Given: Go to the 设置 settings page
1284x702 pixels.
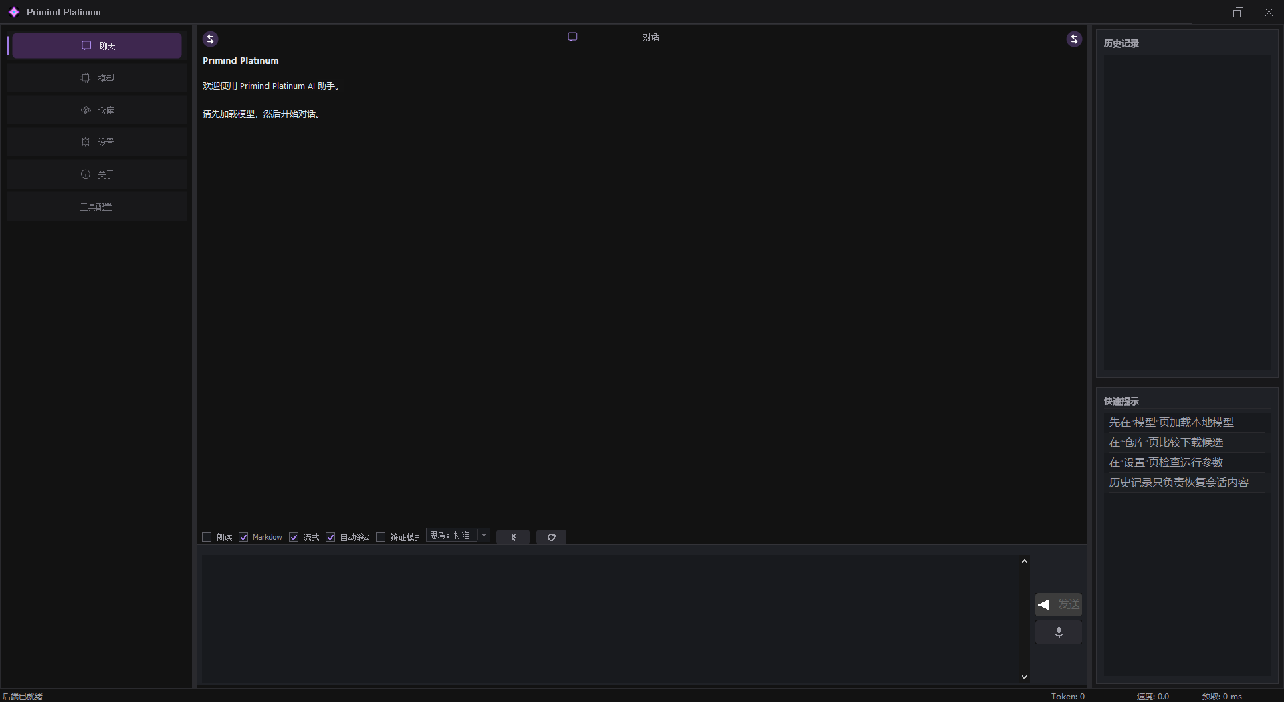Looking at the screenshot, I should (x=97, y=142).
